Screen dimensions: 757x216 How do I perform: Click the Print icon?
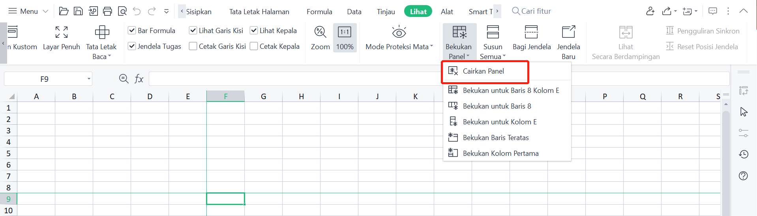coord(107,11)
